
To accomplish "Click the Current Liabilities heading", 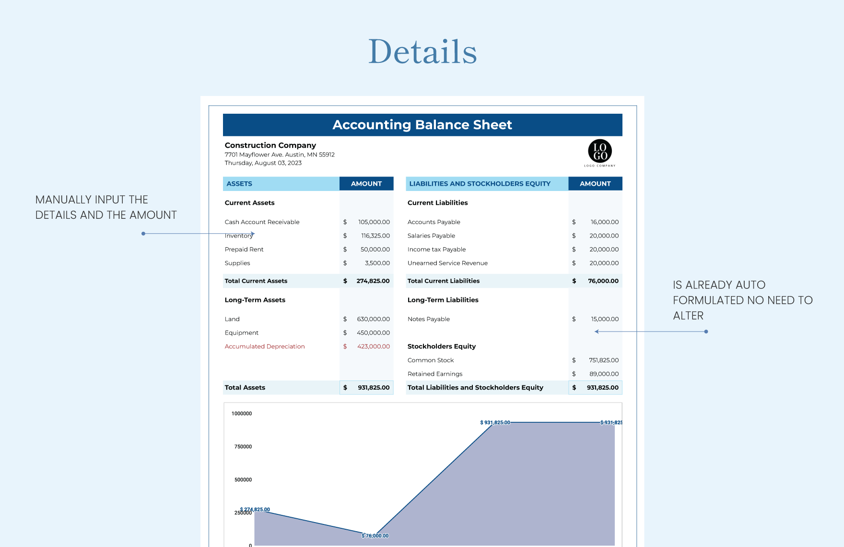I will coord(438,203).
